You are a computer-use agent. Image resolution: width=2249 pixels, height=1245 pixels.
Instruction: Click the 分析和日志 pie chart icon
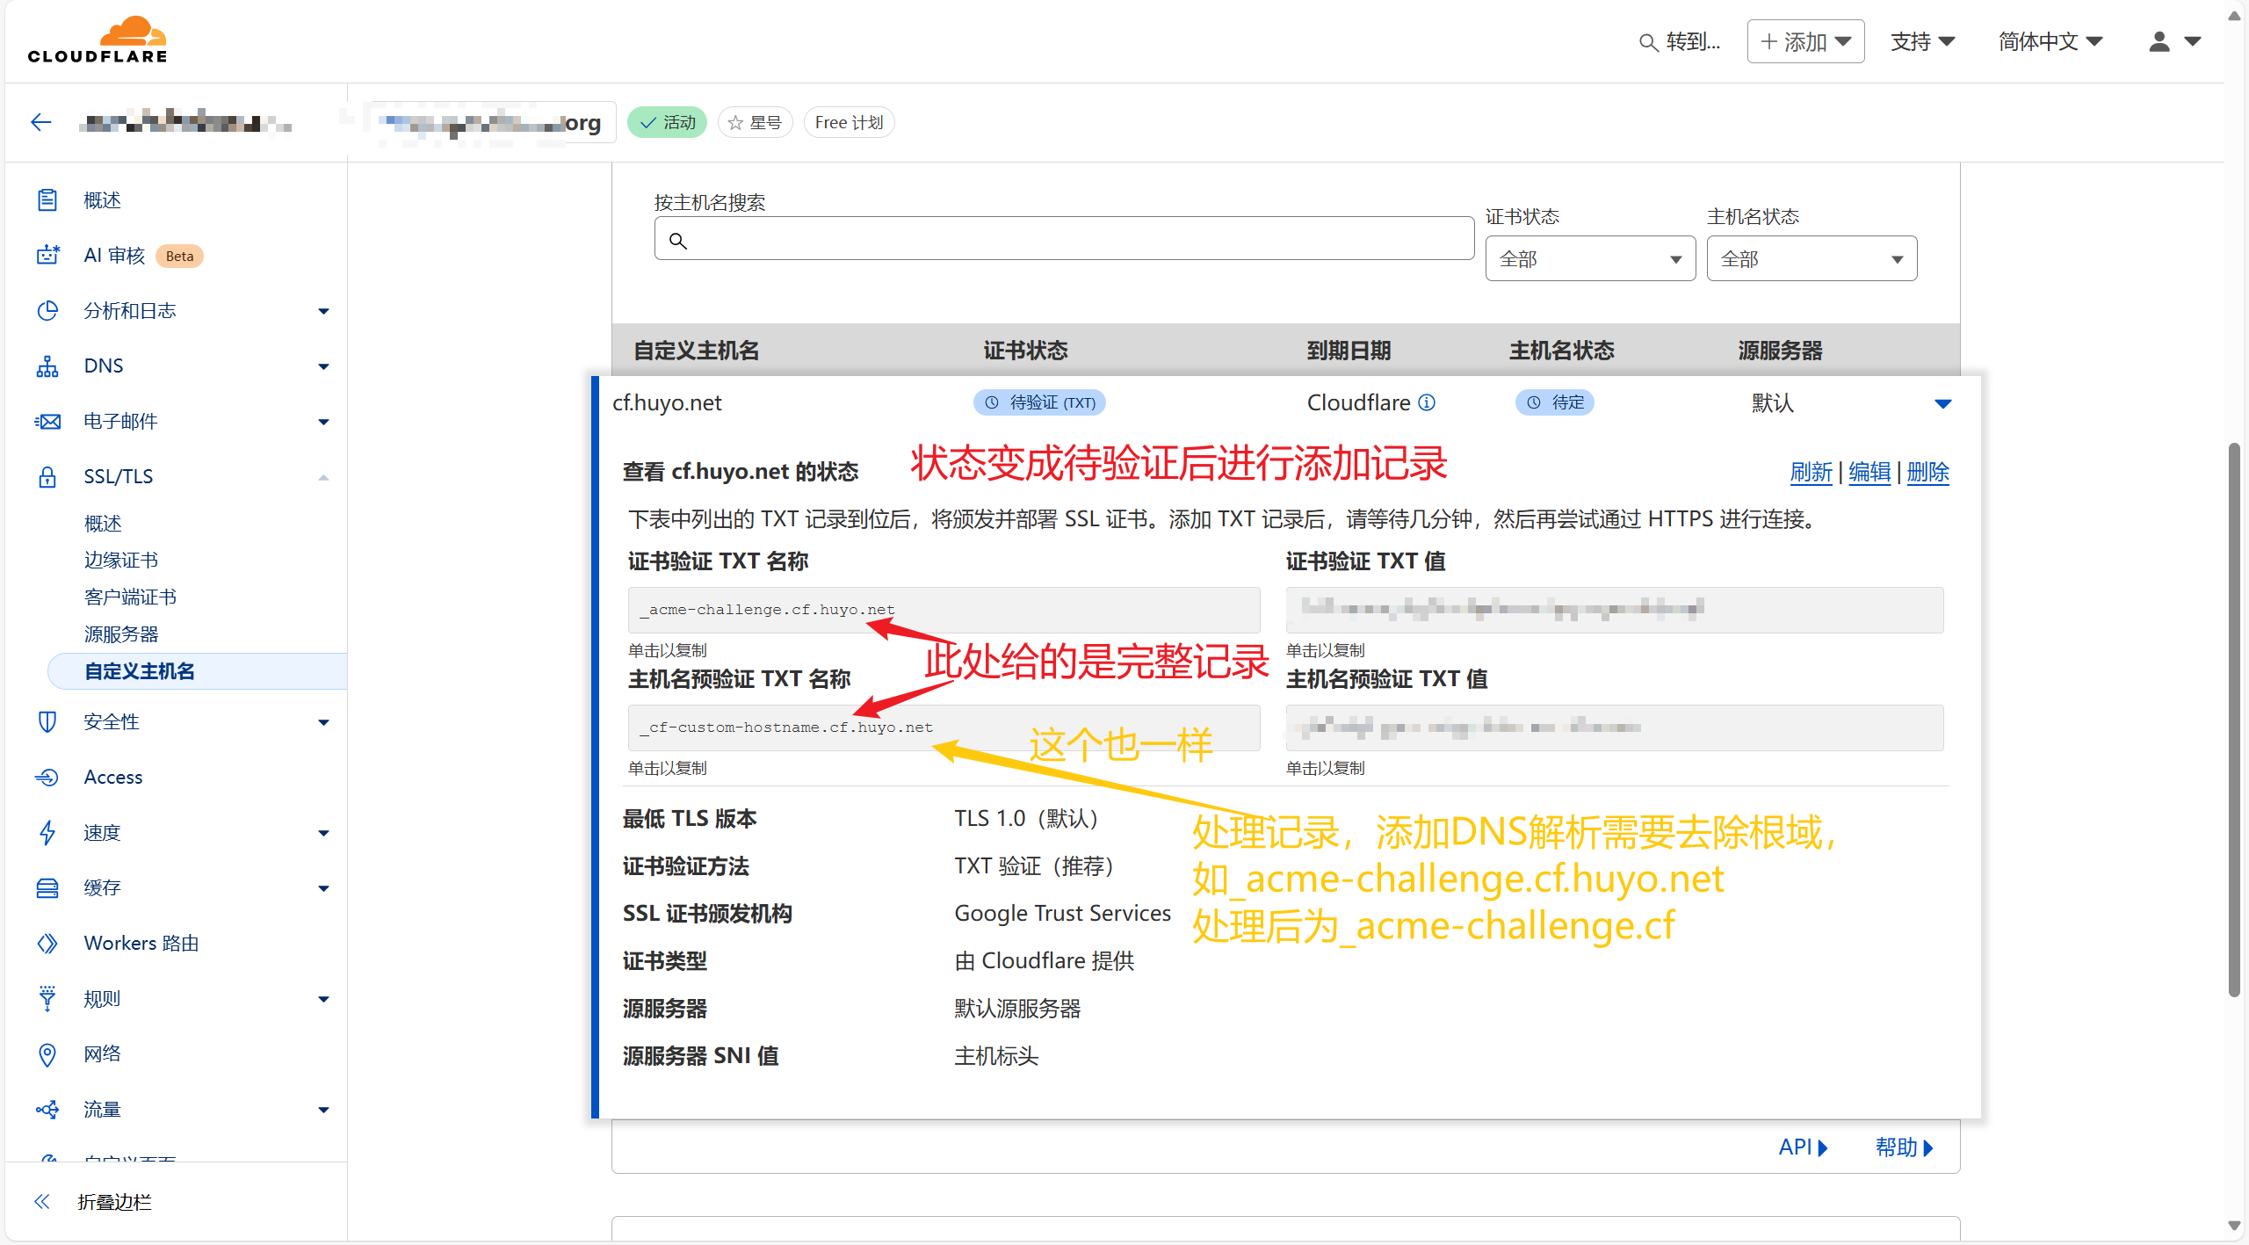(x=47, y=310)
